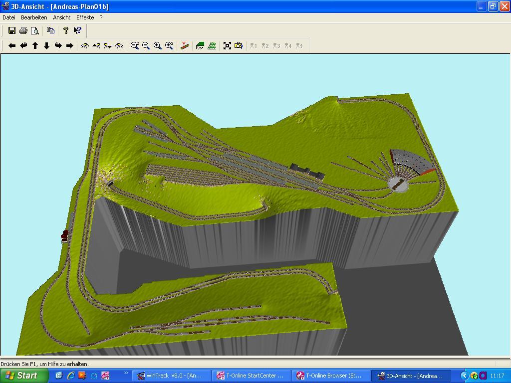Click the down arrow navigation icon

[46, 46]
